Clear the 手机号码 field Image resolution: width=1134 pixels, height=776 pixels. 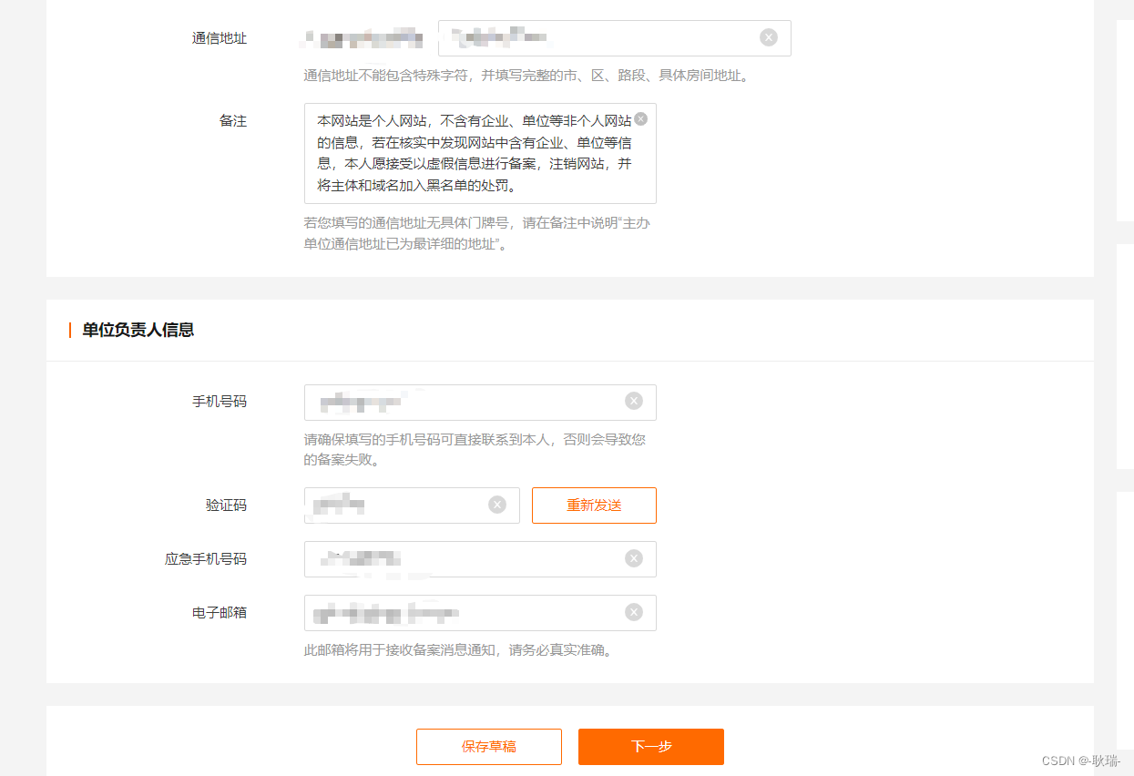[634, 401]
